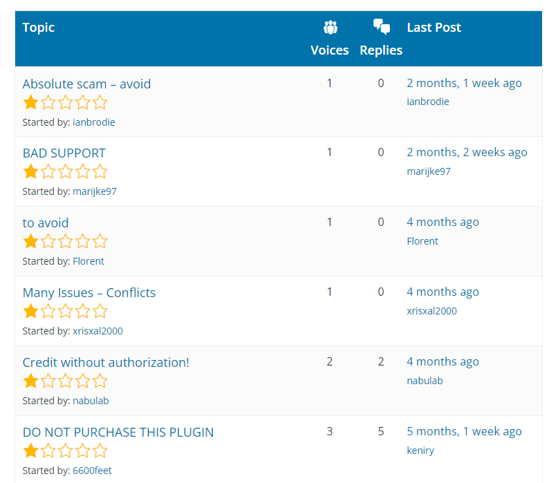Click star rating under DO NOT PURCHASE topic
This screenshot has height=483, width=560.
[65, 451]
